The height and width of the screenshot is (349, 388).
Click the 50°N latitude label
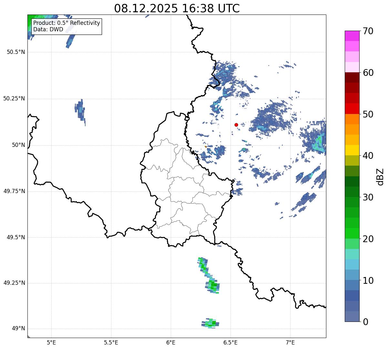coord(18,145)
